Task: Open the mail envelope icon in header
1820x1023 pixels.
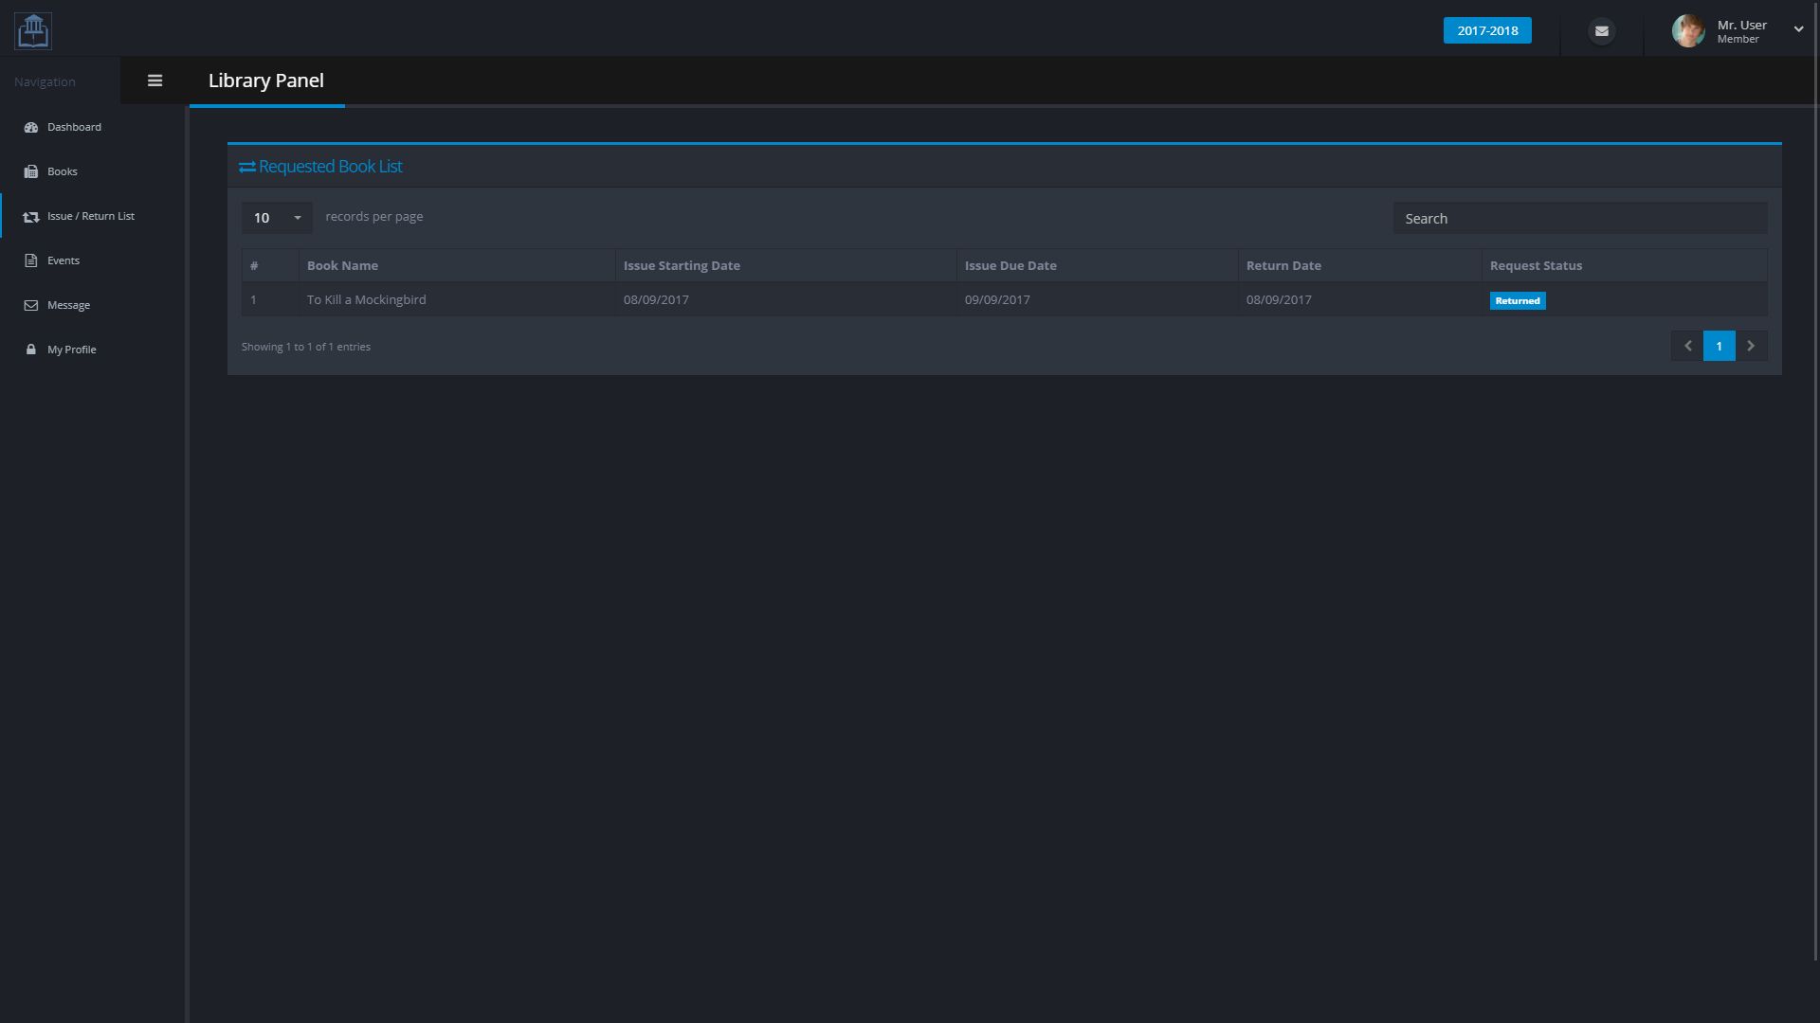Action: 1601,30
